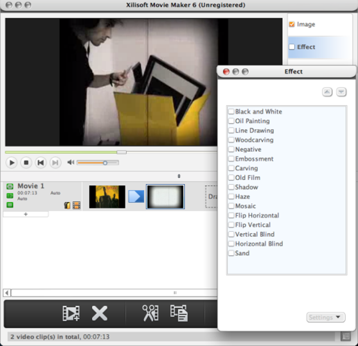Click the middle green track icon

tap(10, 195)
